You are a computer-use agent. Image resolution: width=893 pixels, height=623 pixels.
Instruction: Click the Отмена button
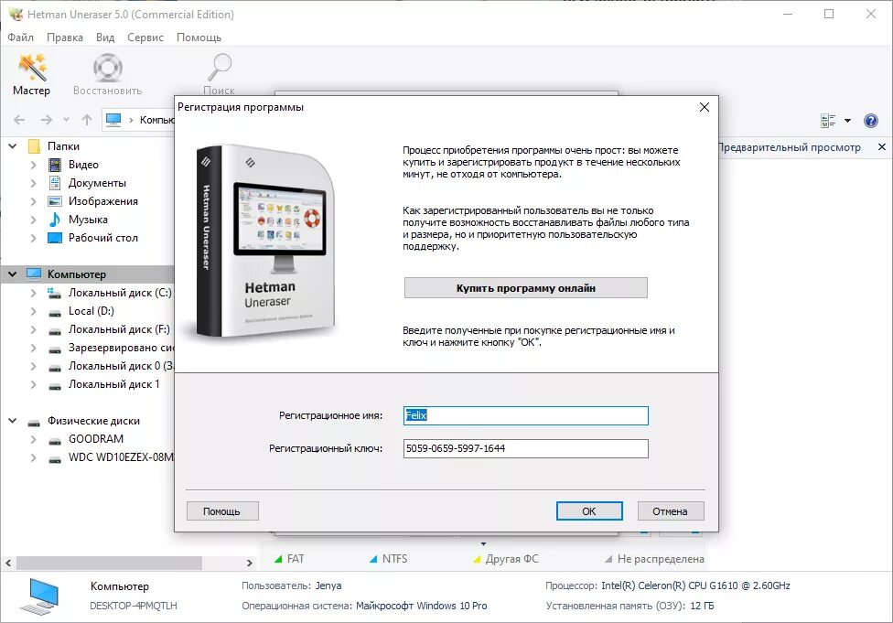click(671, 510)
